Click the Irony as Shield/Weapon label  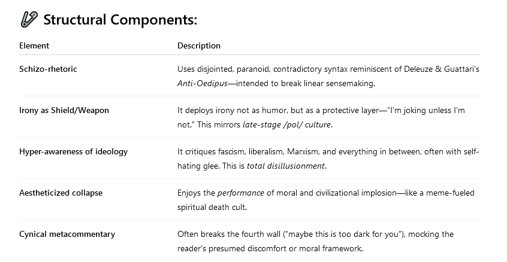pyautogui.click(x=64, y=110)
